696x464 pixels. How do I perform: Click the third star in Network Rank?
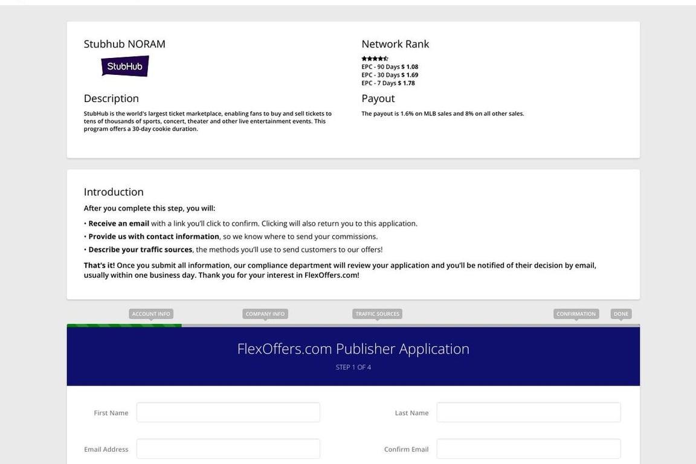(375, 57)
